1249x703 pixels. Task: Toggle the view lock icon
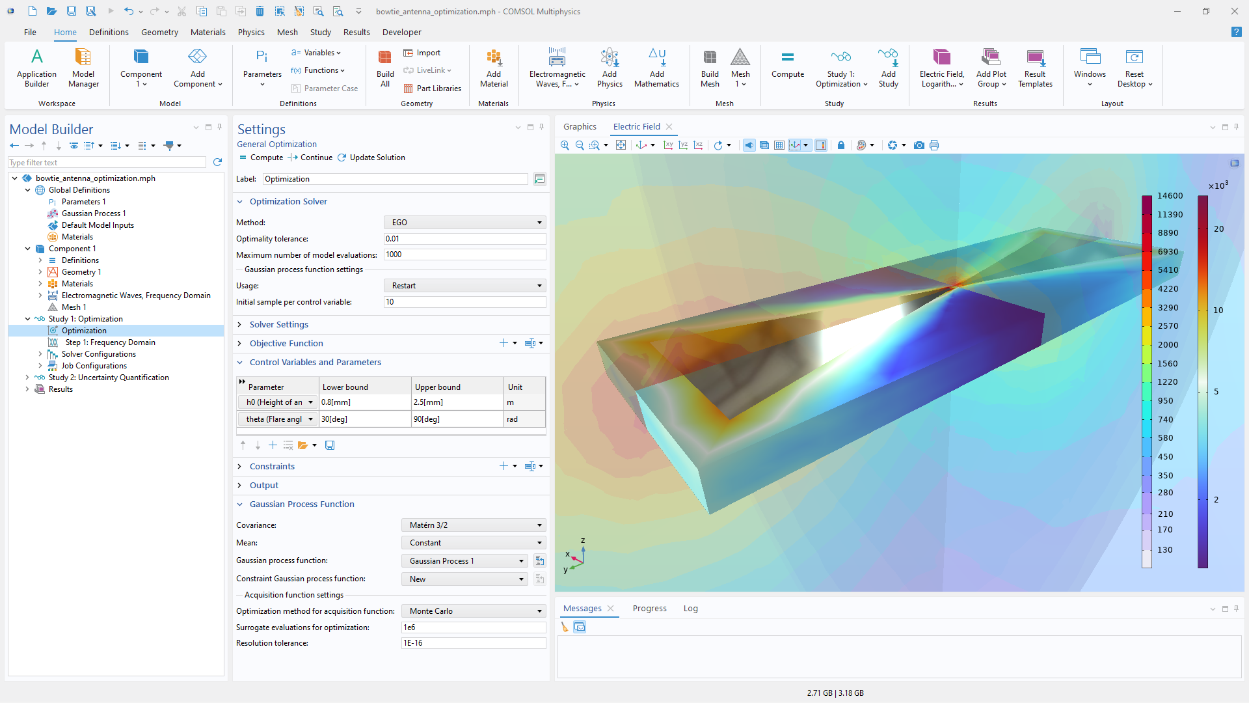pos(840,145)
